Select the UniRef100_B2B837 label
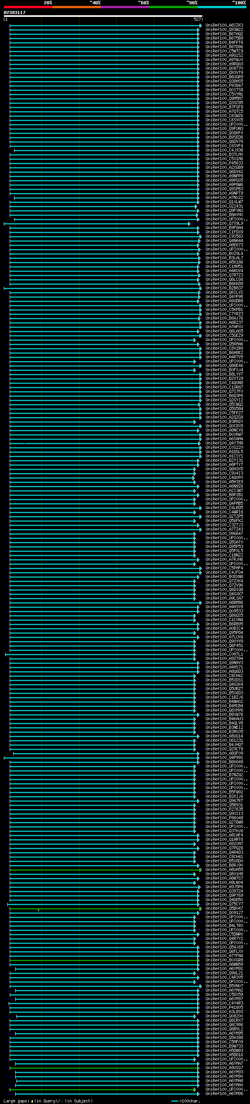The height and width of the screenshot is (1104, 250). [224, 288]
